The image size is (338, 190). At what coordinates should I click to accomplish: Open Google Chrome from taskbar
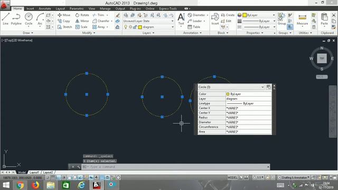[20, 185]
